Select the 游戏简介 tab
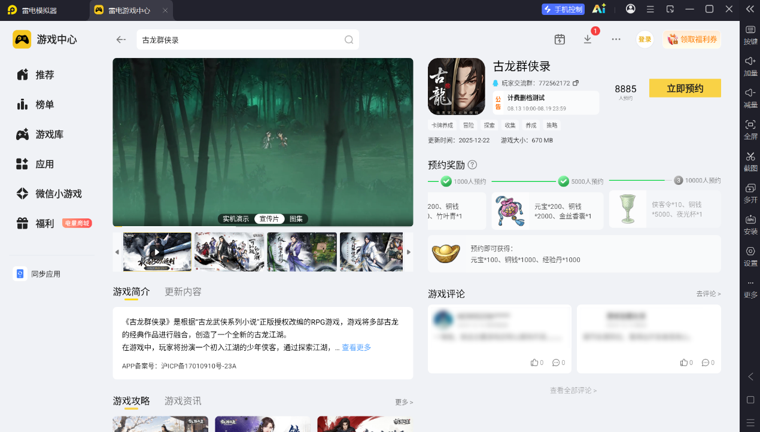Viewport: 760px width, 432px height. (131, 292)
